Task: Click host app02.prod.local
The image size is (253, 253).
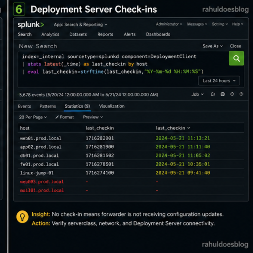Action: 40,147
